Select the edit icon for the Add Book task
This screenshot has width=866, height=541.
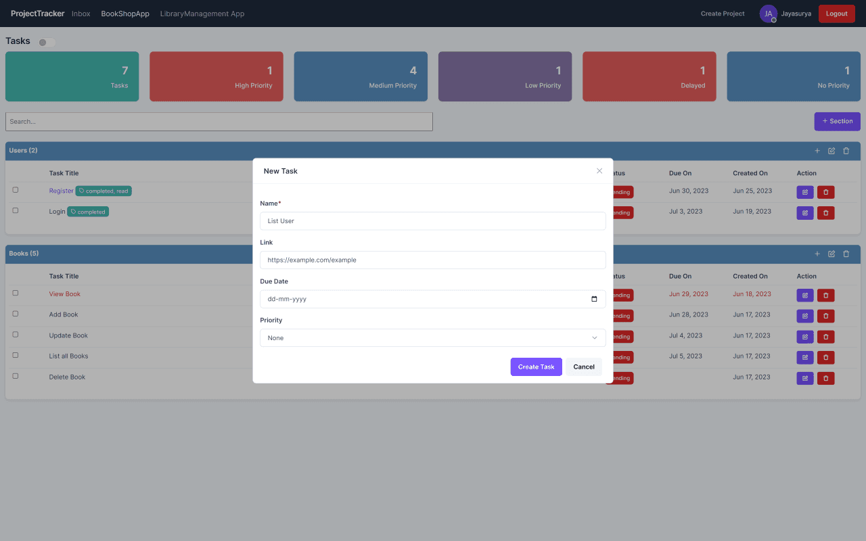(804, 315)
